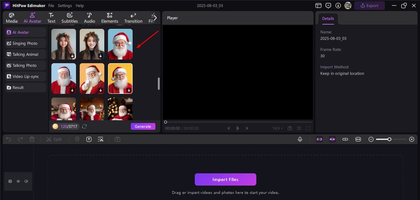Click the Export button
This screenshot has width=420, height=200.
pos(370,6)
